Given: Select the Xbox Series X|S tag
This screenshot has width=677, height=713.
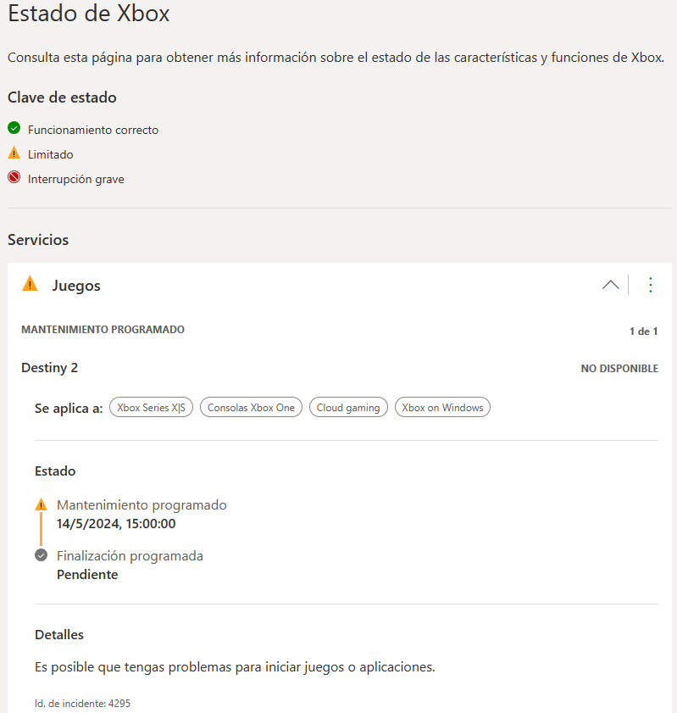Looking at the screenshot, I should pyautogui.click(x=152, y=408).
